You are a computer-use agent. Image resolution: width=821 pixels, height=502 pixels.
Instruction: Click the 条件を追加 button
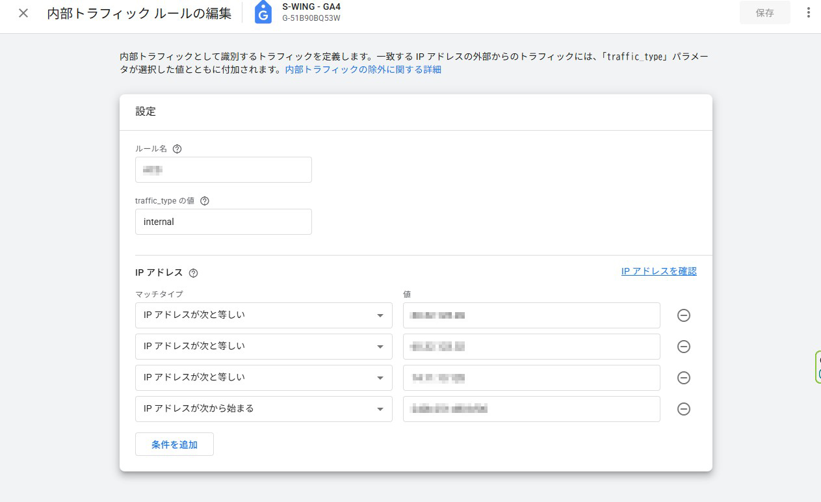174,445
